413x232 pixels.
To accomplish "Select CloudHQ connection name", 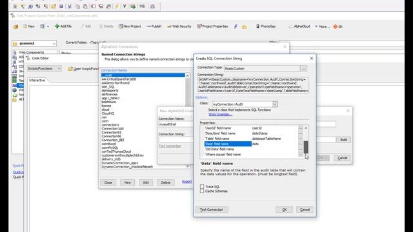I will pyautogui.click(x=108, y=113).
